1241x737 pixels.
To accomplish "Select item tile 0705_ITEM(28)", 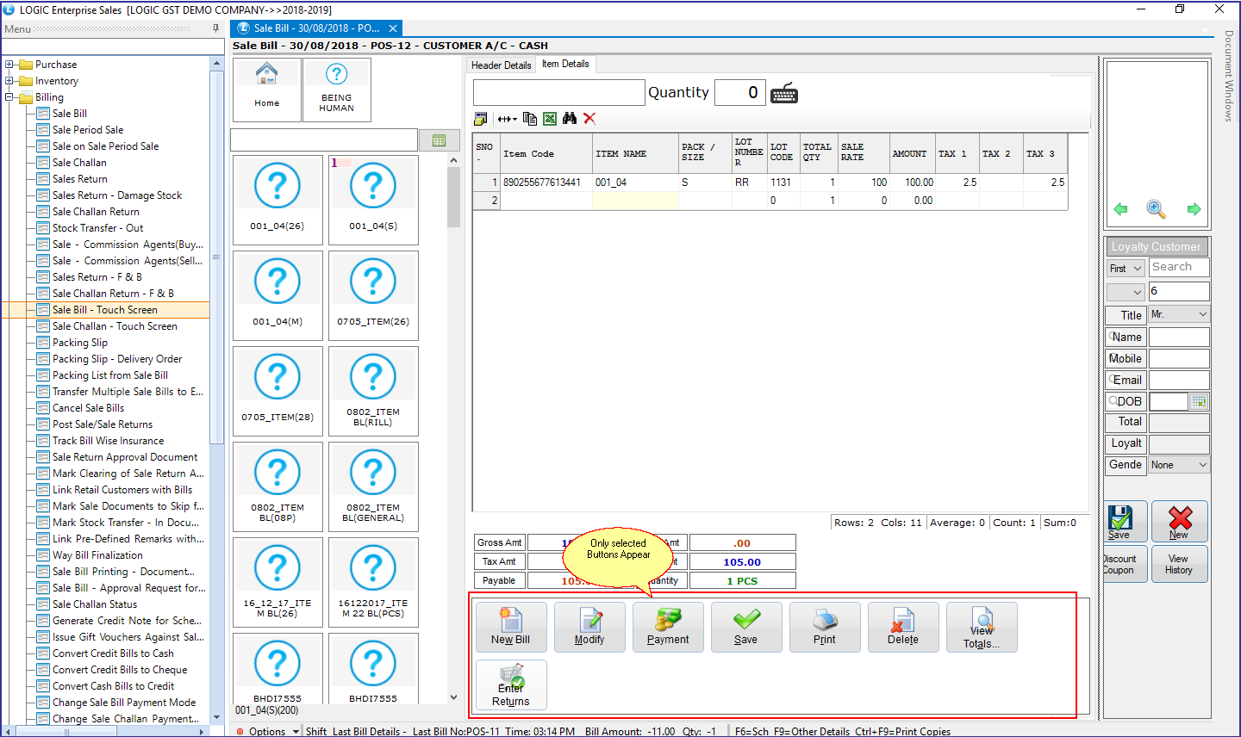I will coord(278,391).
